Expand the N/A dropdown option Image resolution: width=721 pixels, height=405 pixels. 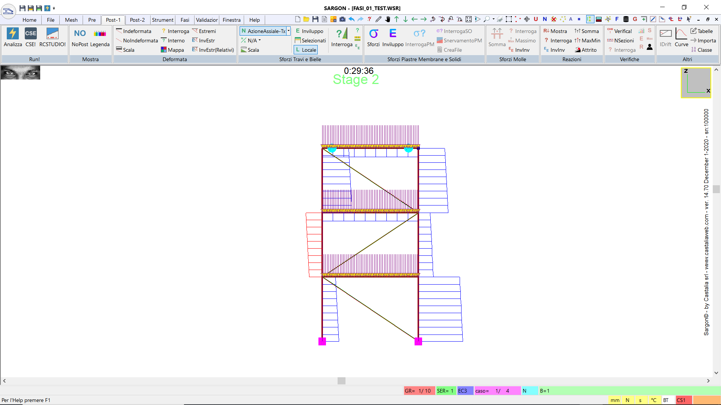coord(259,40)
